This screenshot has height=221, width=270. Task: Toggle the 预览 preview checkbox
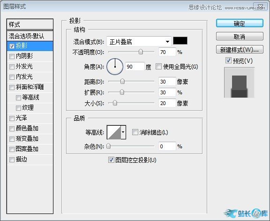coord(228,61)
